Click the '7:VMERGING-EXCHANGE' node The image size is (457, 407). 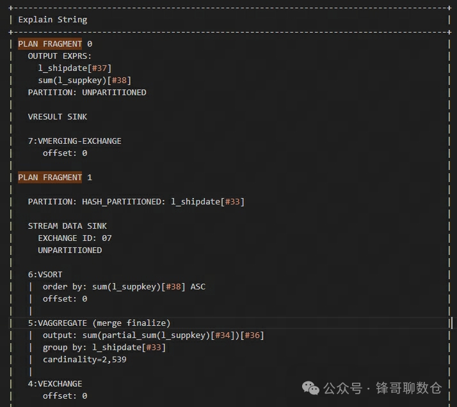tap(75, 141)
